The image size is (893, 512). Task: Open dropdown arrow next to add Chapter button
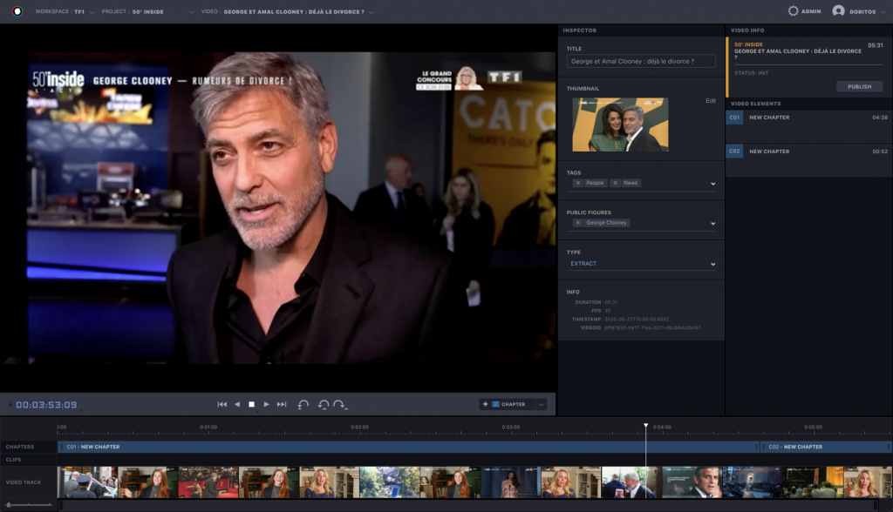tap(542, 404)
